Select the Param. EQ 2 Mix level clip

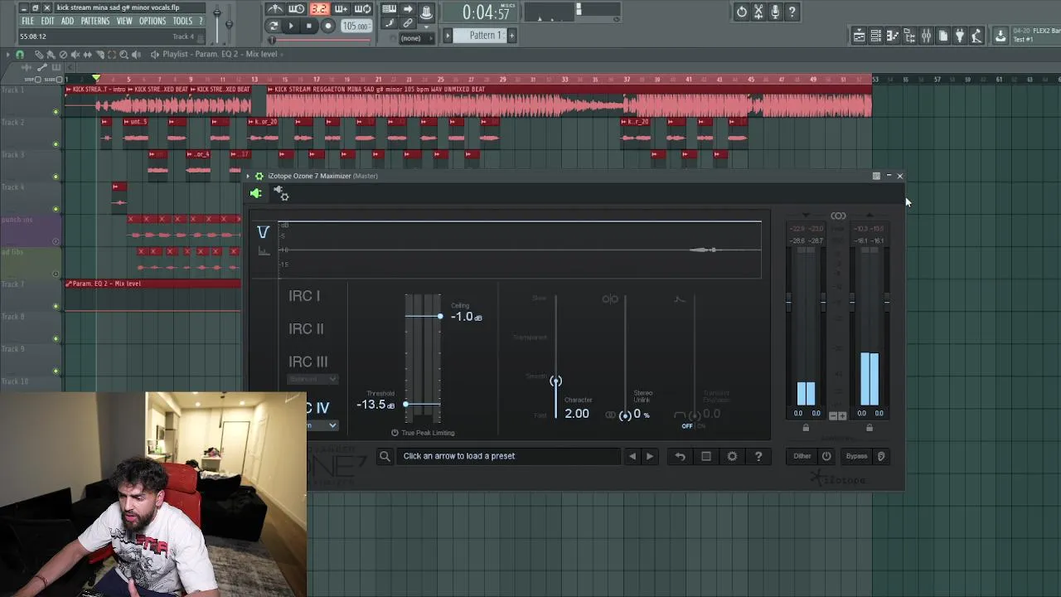pos(153,284)
